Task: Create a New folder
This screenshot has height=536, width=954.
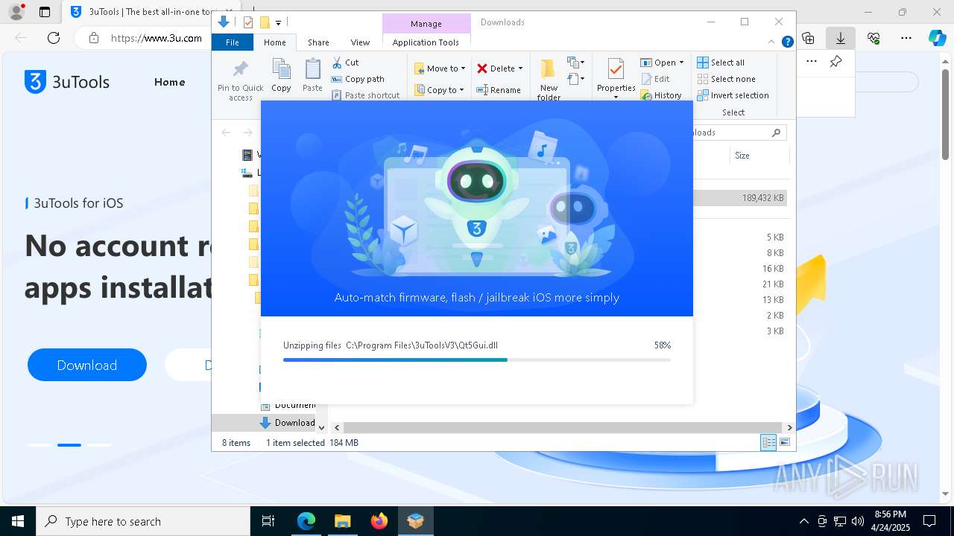Action: tap(549, 80)
